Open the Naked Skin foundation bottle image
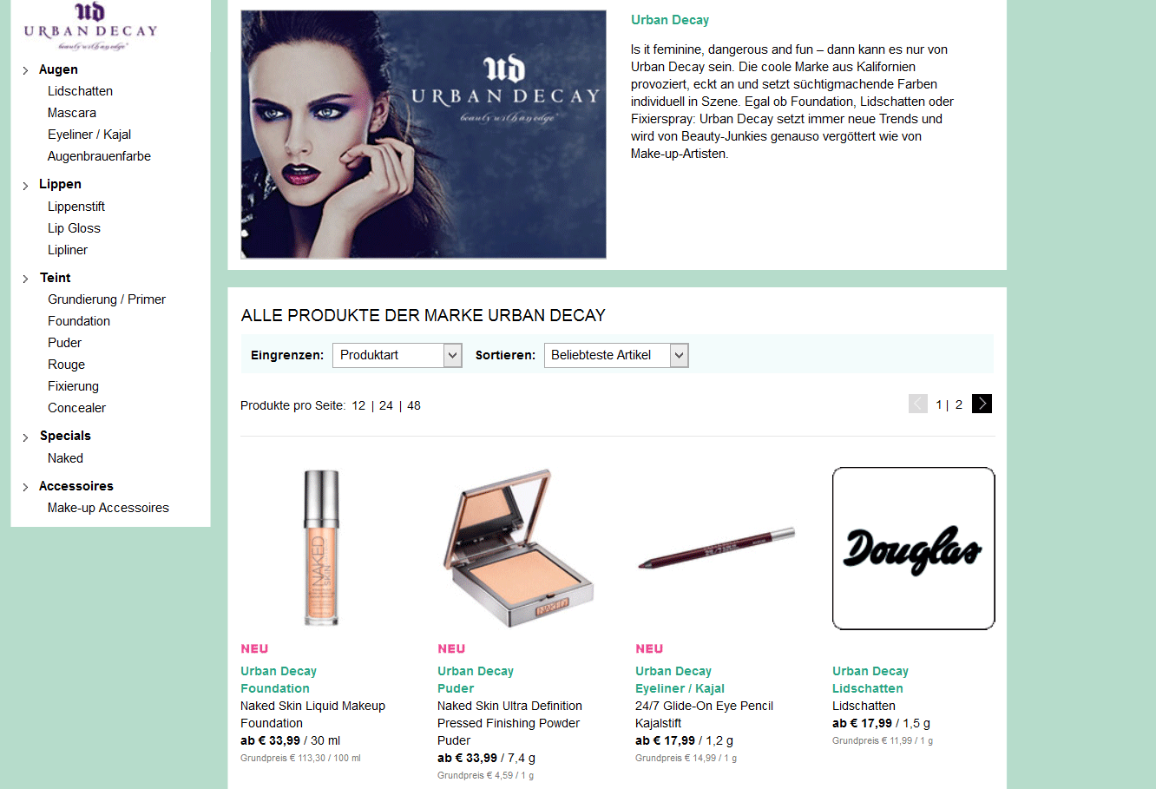This screenshot has width=1156, height=789. pos(321,548)
